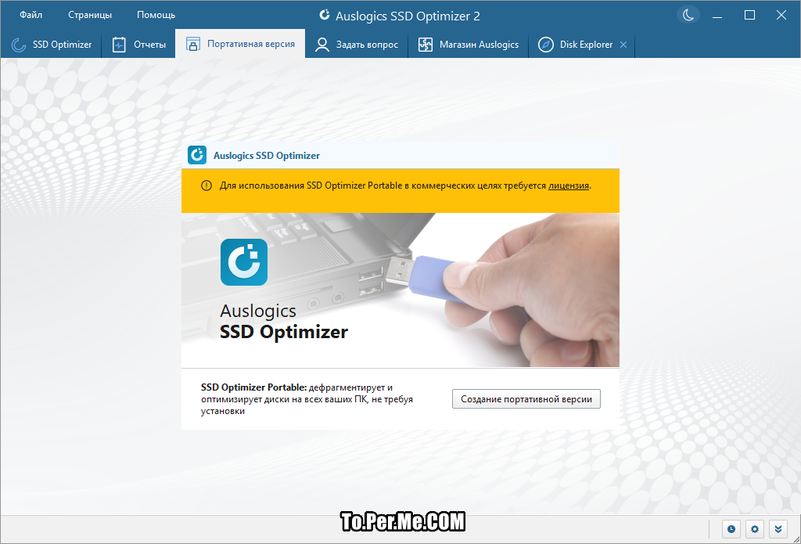Switch to the SSD Optimizer tab

point(51,45)
